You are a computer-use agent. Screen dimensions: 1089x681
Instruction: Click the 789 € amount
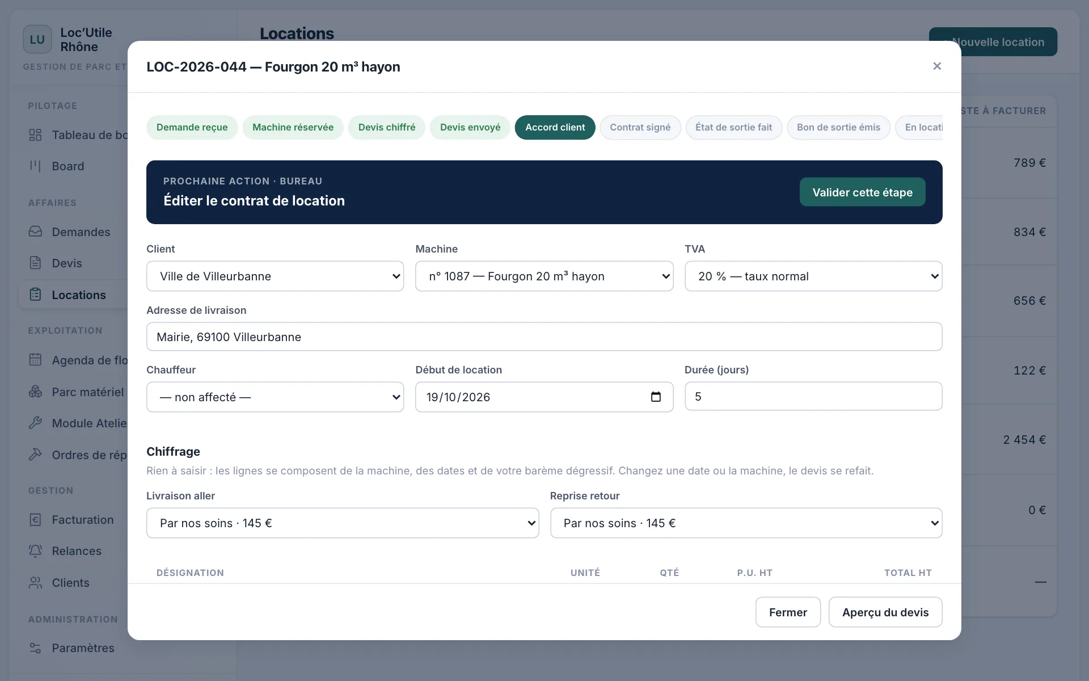click(1030, 163)
